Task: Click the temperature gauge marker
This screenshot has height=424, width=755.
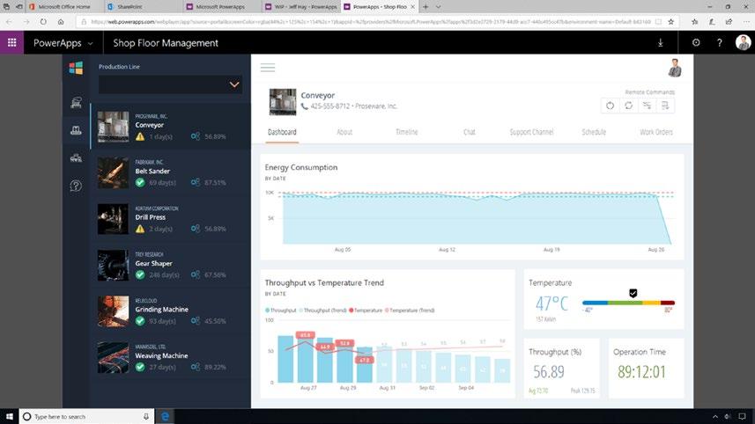Action: 633,293
